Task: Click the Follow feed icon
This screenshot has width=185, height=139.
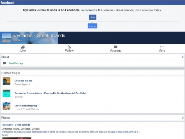Action: coord(69,47)
